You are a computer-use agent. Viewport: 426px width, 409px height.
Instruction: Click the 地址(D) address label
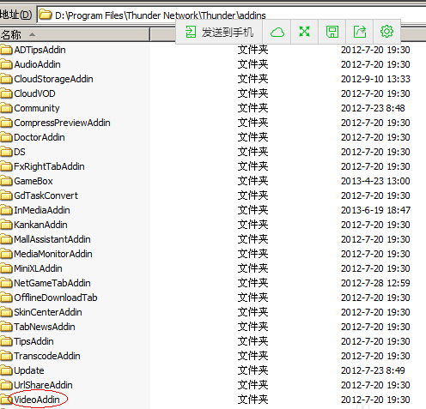[16, 15]
